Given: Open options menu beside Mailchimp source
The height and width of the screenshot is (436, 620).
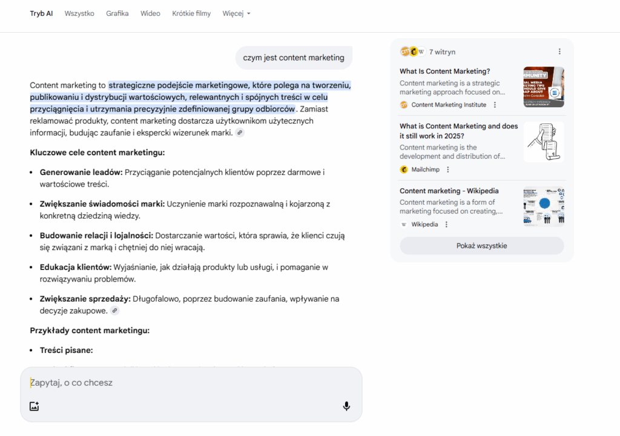Looking at the screenshot, I should tap(448, 170).
